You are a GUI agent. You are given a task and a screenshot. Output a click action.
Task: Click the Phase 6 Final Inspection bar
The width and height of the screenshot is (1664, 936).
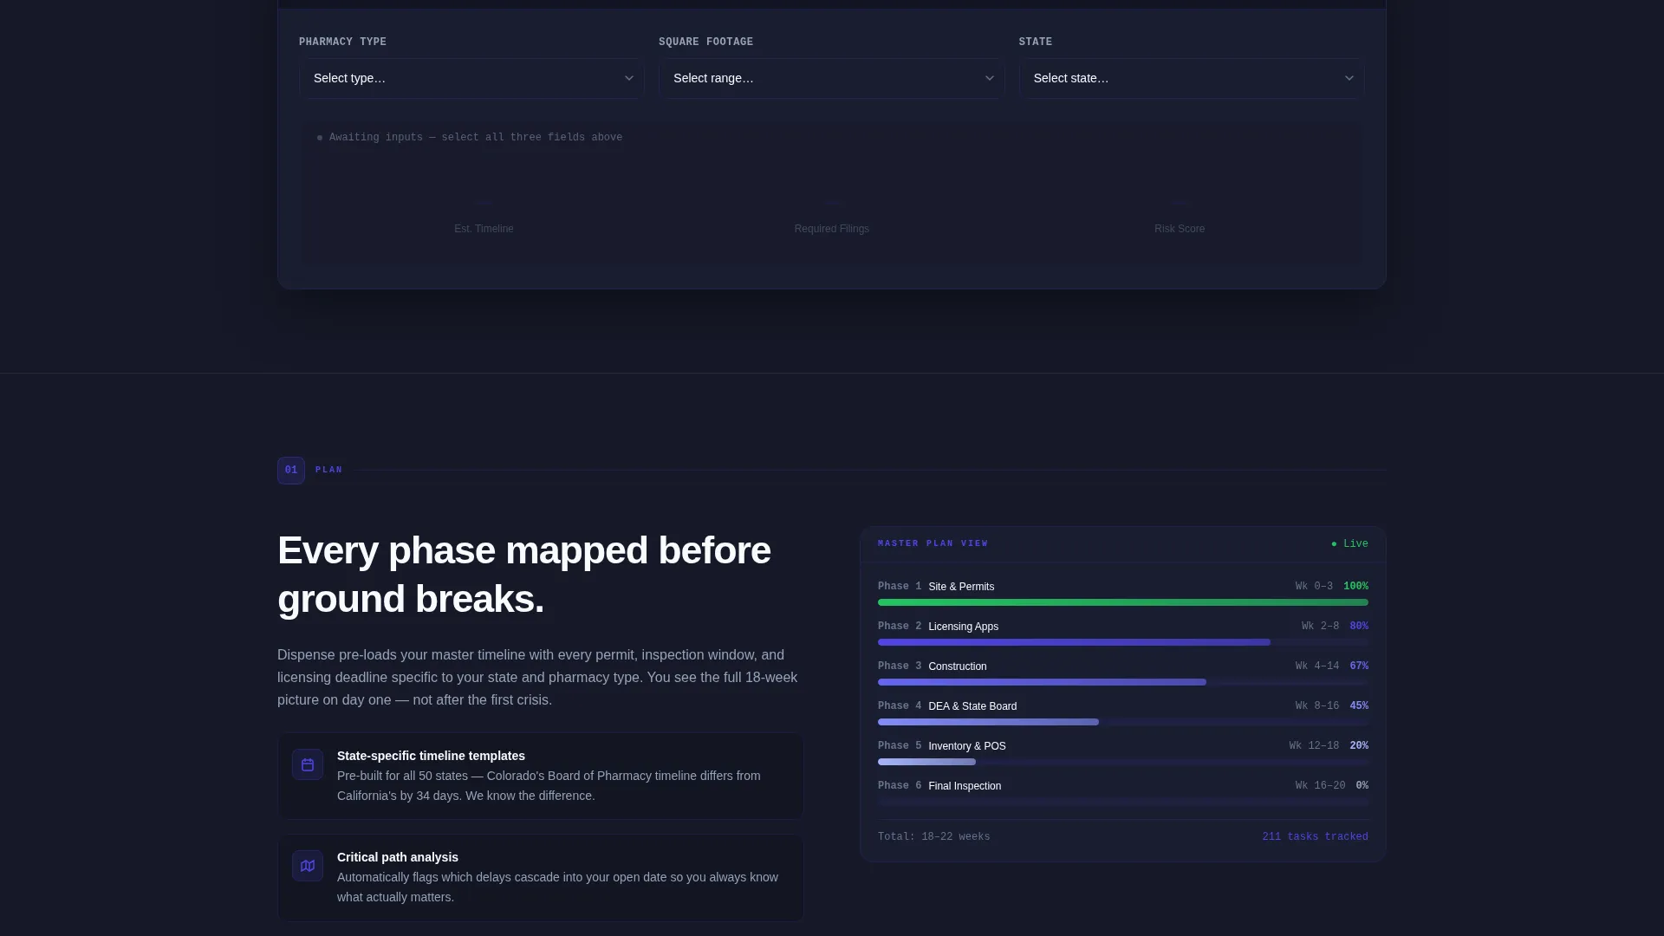(1123, 802)
